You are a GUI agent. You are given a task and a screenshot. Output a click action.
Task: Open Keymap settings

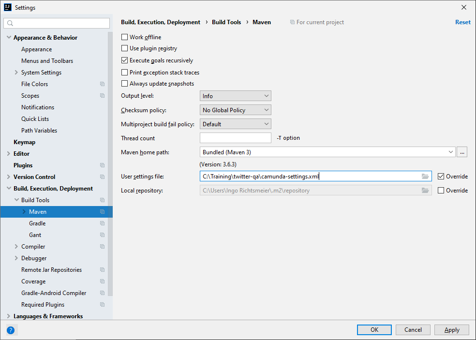24,142
